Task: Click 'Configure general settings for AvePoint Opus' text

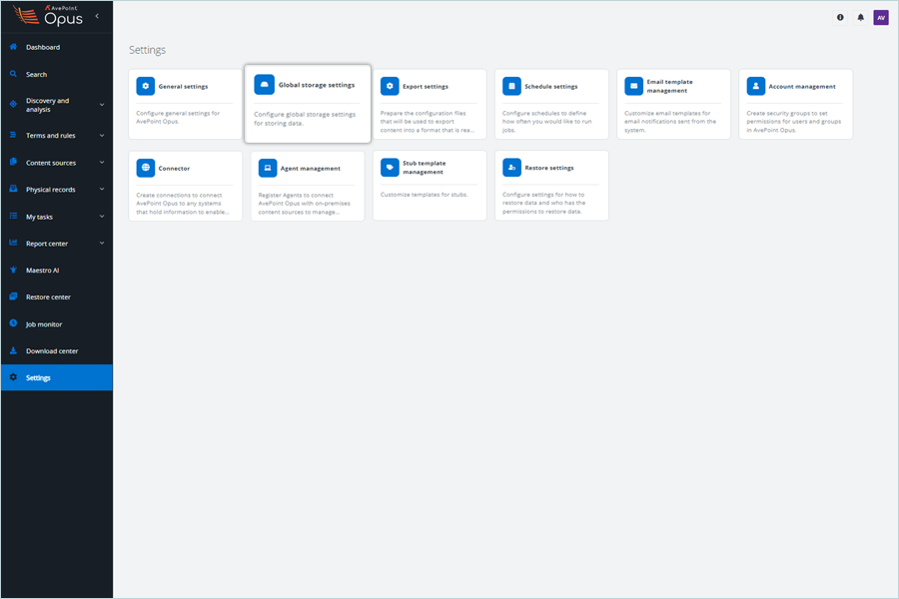Action: [x=178, y=118]
